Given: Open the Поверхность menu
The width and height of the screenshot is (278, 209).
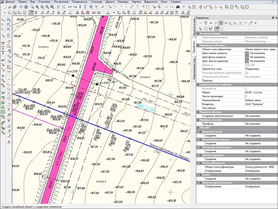Looking at the screenshot, I should (x=80, y=2).
